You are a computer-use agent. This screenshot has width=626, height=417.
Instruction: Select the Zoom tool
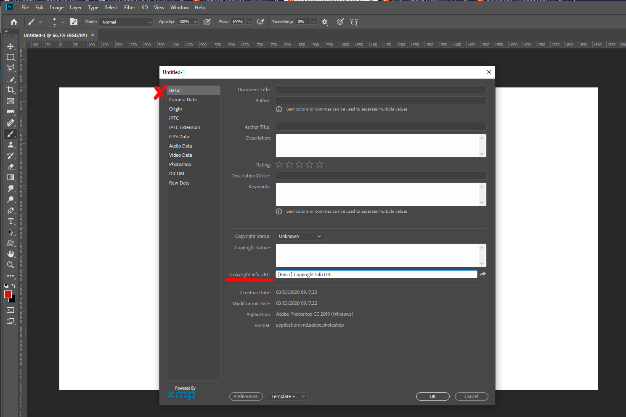point(11,265)
